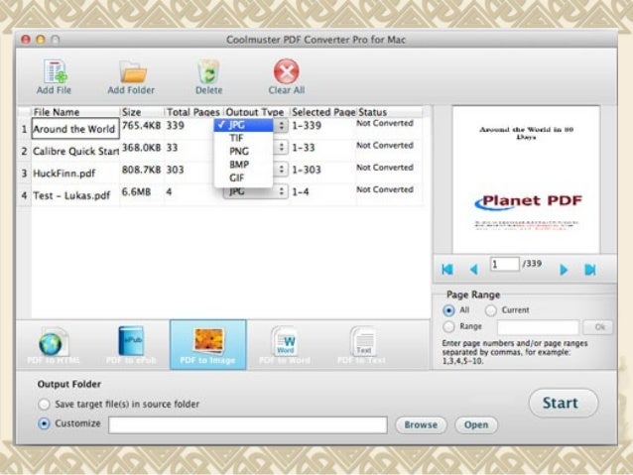This screenshot has height=475, width=633.
Task: Select the PDF to ePub conversion mode
Action: (131, 345)
